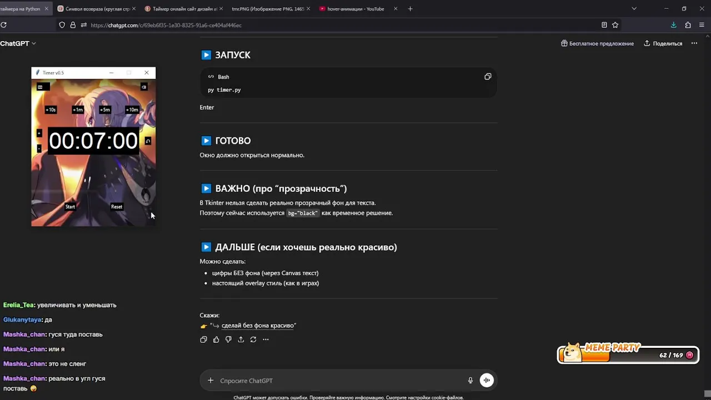Copy the whole response with the copy icon
711x400 pixels.
[x=203, y=339]
